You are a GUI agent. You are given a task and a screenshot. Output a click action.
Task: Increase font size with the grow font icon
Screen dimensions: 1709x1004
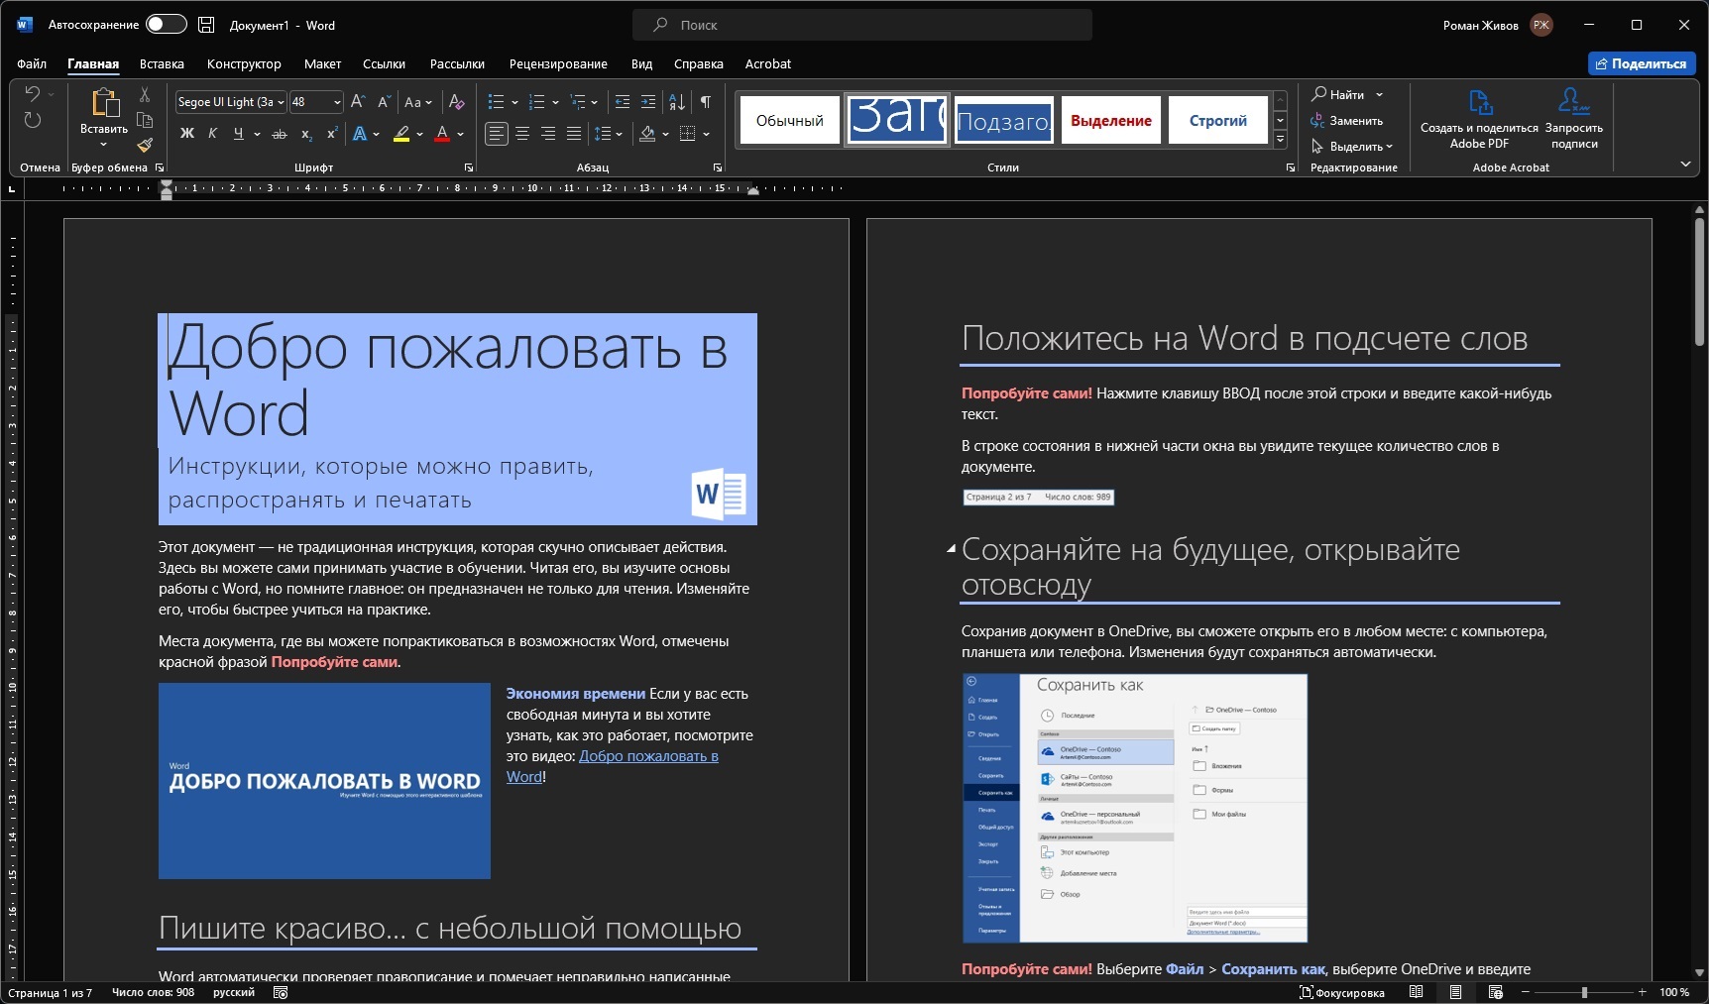358,102
